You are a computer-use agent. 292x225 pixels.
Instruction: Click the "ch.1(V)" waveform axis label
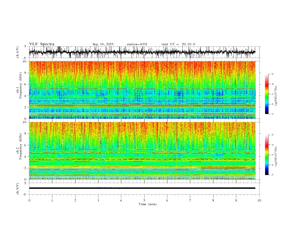pyautogui.click(x=18, y=52)
